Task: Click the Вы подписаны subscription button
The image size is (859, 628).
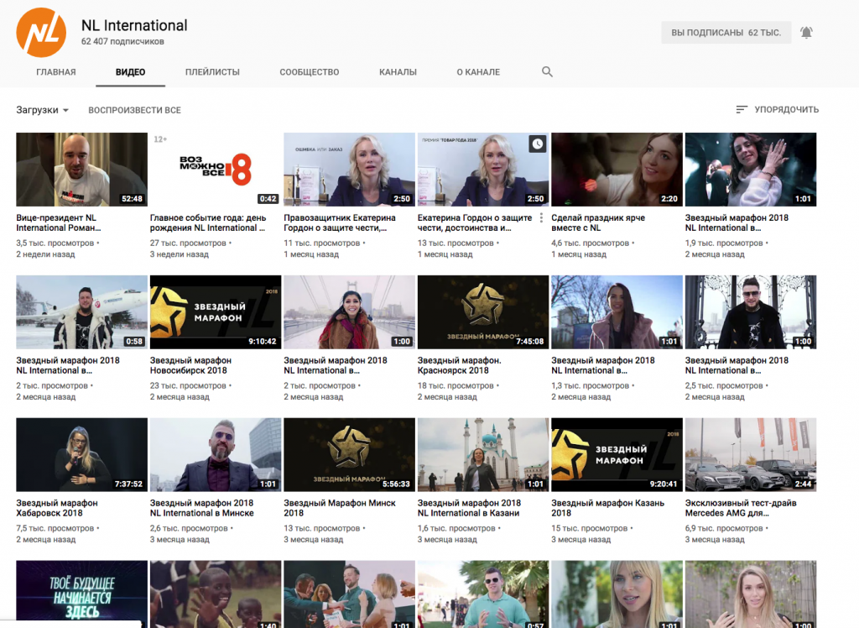Action: pos(726,33)
